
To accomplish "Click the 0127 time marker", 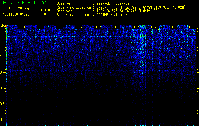I will coord(135,27).
